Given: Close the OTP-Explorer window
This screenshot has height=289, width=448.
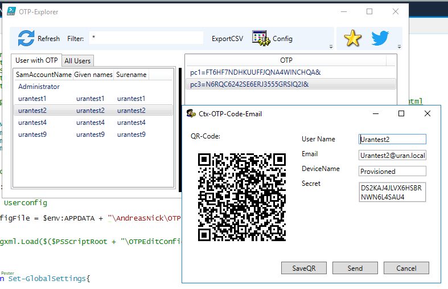Looking at the screenshot, I should click(396, 11).
